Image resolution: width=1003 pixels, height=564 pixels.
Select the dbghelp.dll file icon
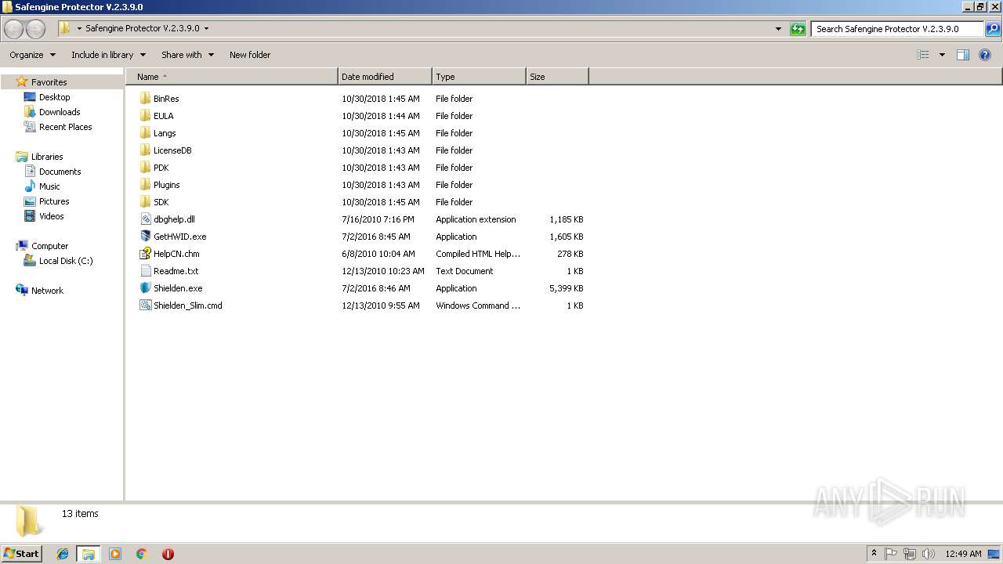coord(145,219)
